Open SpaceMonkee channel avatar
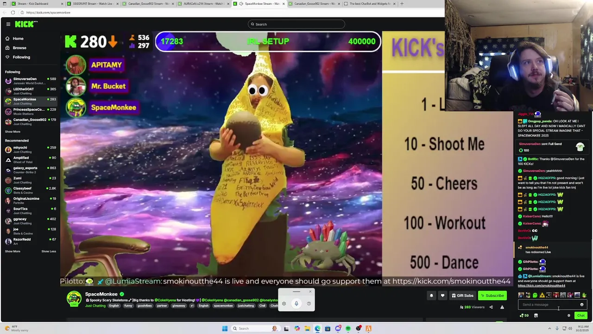The image size is (593, 334). pyautogui.click(x=74, y=299)
